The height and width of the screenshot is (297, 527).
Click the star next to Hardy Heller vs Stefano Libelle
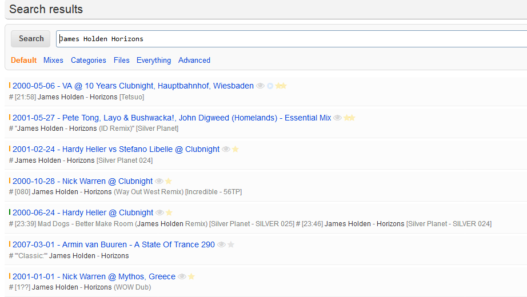(235, 149)
